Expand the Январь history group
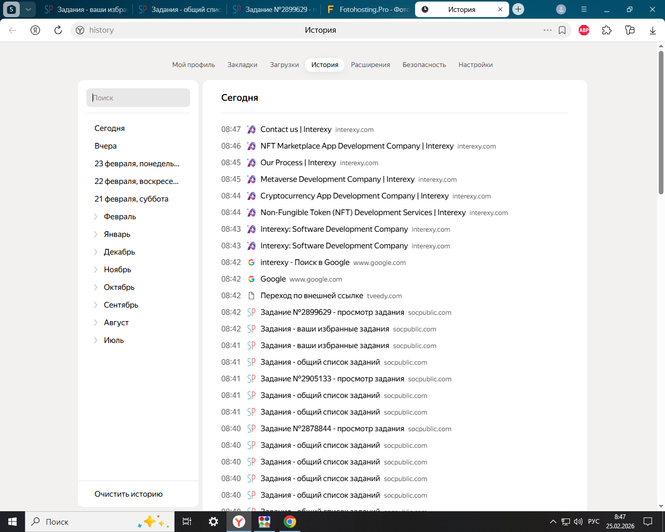The height and width of the screenshot is (532, 665). [117, 234]
